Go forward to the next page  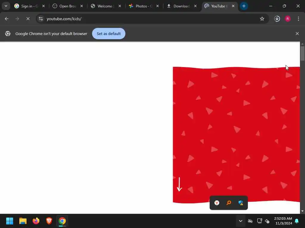click(17, 19)
